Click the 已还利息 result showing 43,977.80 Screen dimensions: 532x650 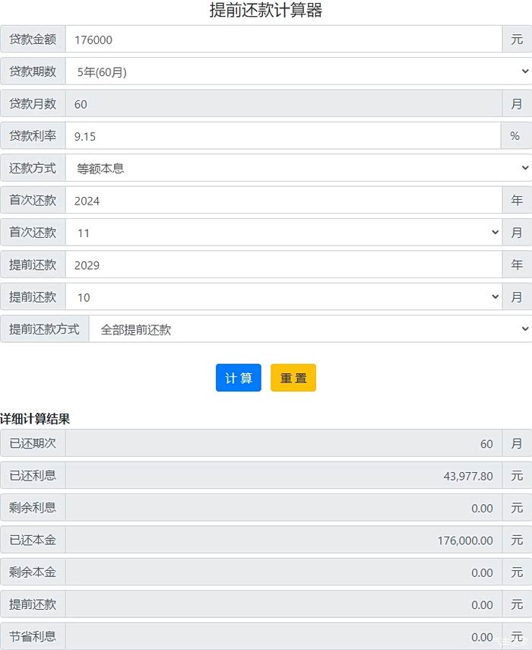point(283,476)
